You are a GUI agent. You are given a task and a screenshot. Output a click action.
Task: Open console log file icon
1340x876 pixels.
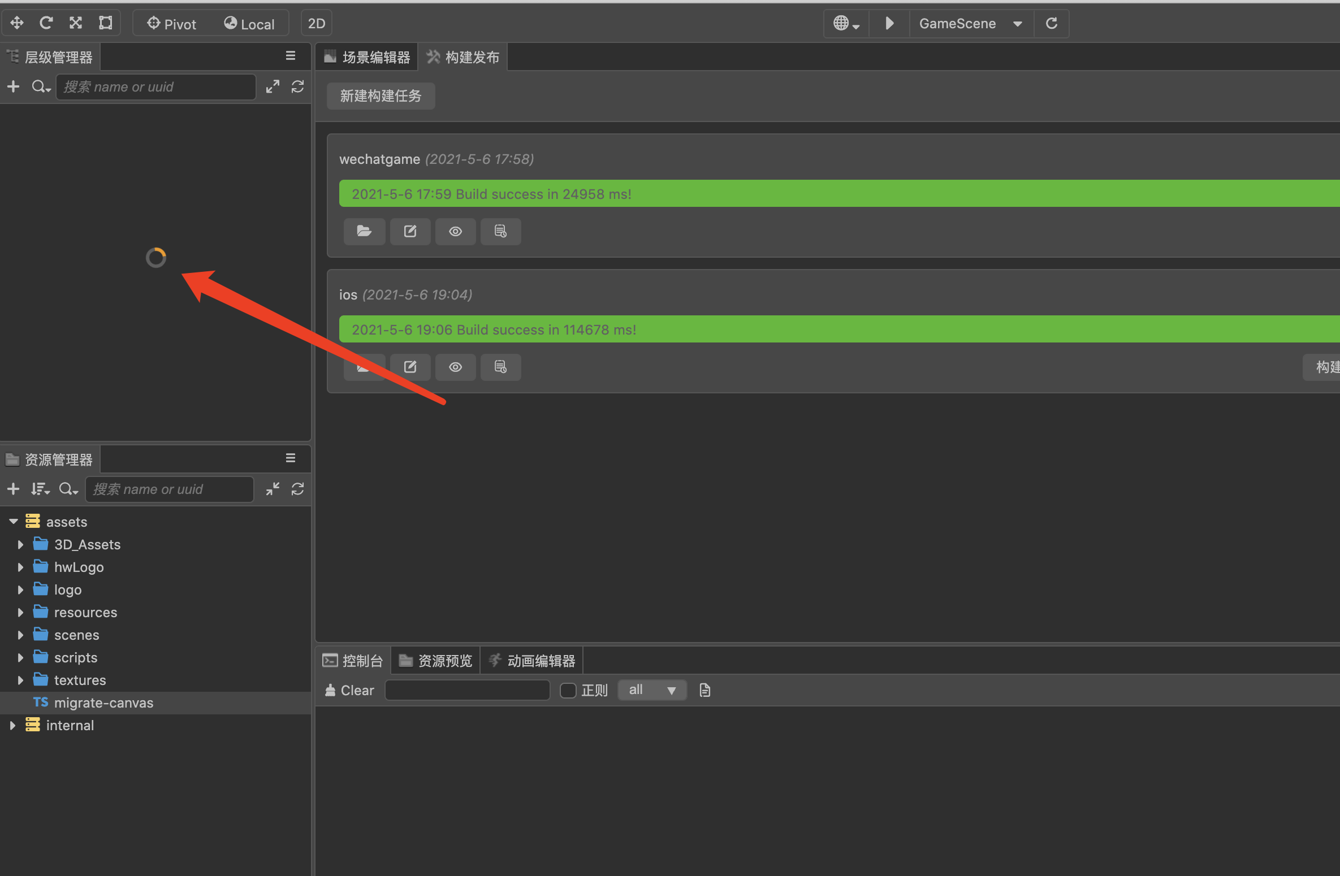tap(704, 690)
